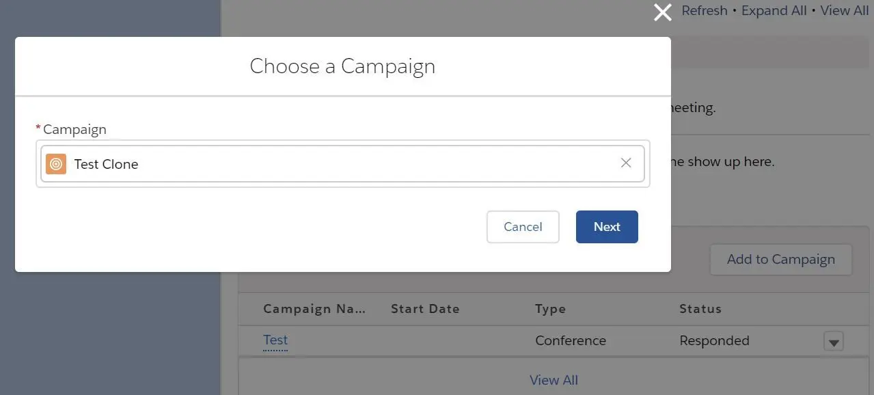The height and width of the screenshot is (395, 874).
Task: Close the dialog with the white X icon
Action: 662,12
